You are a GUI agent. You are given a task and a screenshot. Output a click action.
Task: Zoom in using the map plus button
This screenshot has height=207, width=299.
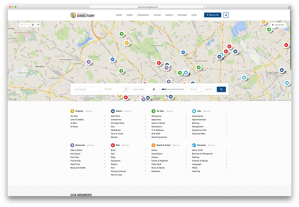[22, 25]
